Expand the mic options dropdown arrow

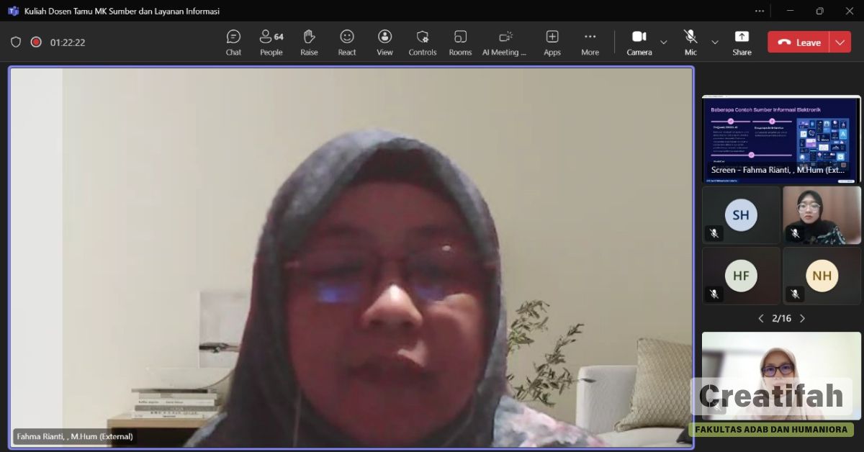(x=715, y=42)
